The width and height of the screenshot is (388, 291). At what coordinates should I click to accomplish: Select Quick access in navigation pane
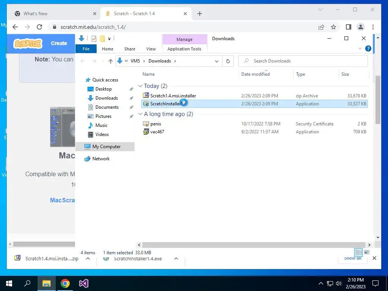105,80
